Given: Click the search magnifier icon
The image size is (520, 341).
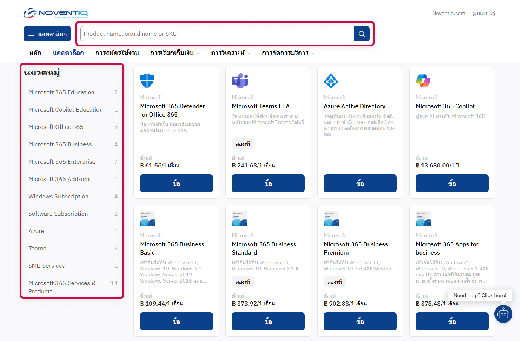Looking at the screenshot, I should (361, 34).
